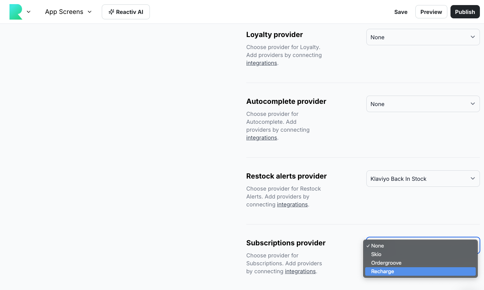
Task: Select Skio as subscriptions provider
Action: [376, 254]
